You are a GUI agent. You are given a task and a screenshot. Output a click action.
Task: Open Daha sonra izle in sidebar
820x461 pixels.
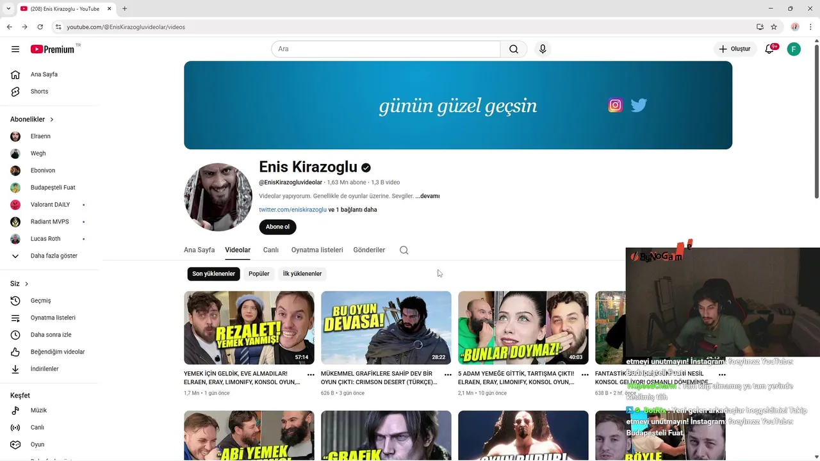51,335
